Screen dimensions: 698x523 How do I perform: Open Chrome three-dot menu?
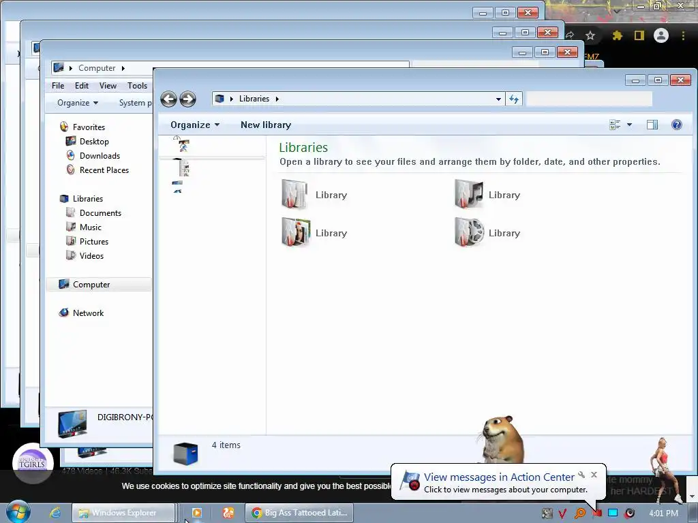[x=683, y=35]
